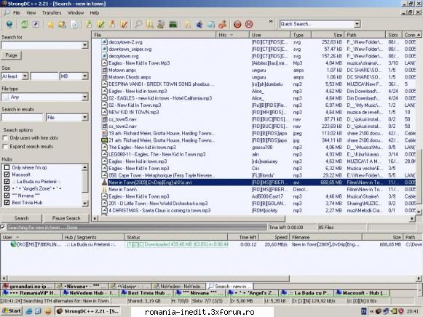Open the magnifier Search toolbar icon
The image size is (423, 317).
138,25
